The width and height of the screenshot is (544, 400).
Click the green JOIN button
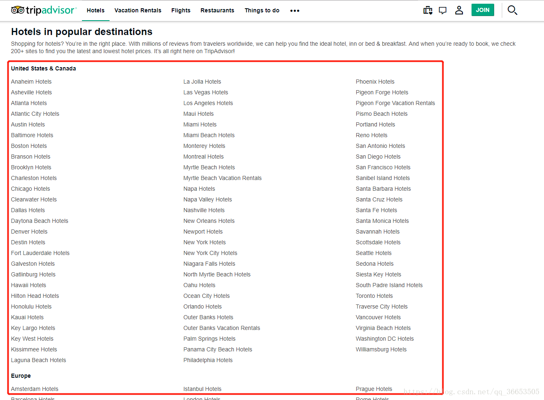click(x=483, y=10)
